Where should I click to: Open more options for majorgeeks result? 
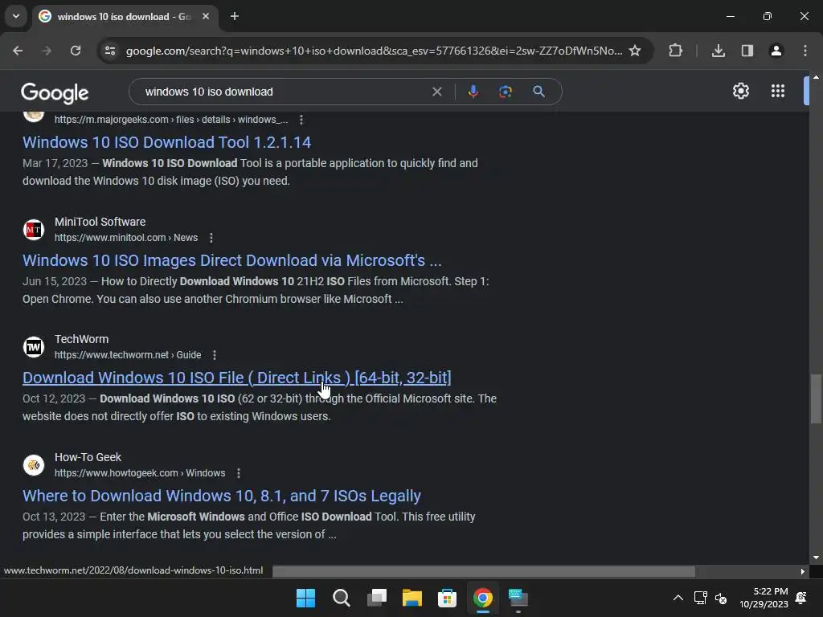point(301,120)
